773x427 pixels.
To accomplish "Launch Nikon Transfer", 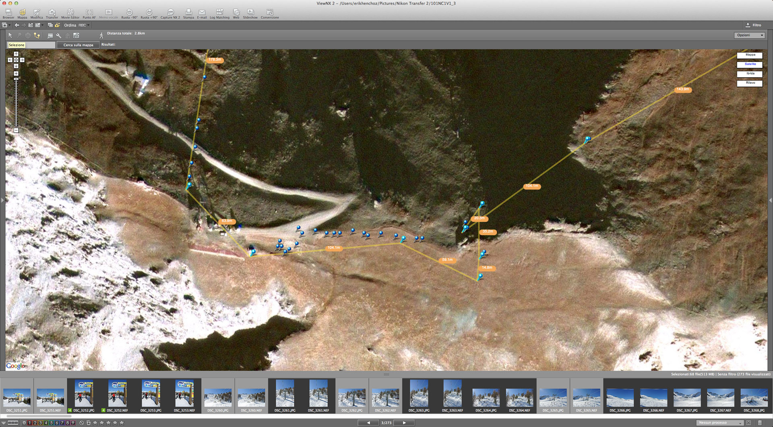I will [52, 14].
